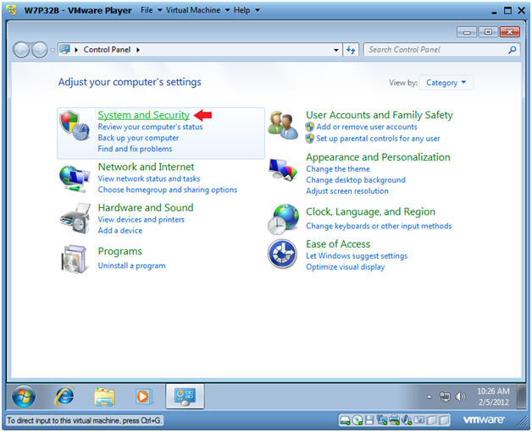Click the VMware printer device icon
The image size is (532, 432).
click(394, 420)
